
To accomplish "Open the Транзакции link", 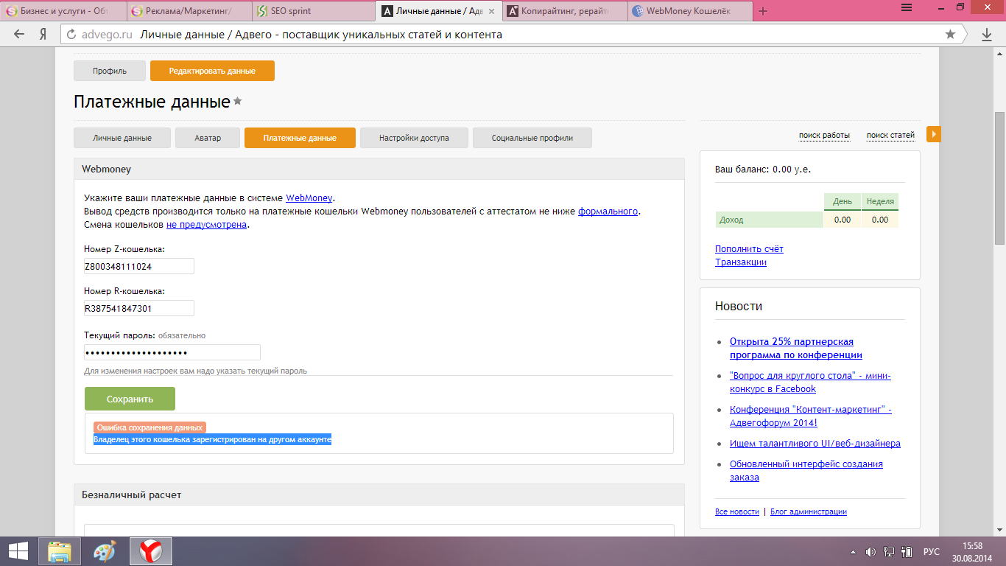I will [x=741, y=262].
